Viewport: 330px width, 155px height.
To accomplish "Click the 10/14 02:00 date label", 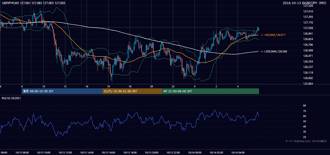I will pyautogui.click(x=216, y=153).
